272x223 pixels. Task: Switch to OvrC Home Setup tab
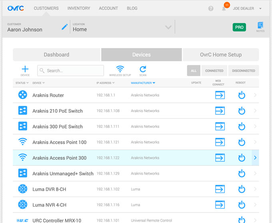pyautogui.click(x=221, y=54)
